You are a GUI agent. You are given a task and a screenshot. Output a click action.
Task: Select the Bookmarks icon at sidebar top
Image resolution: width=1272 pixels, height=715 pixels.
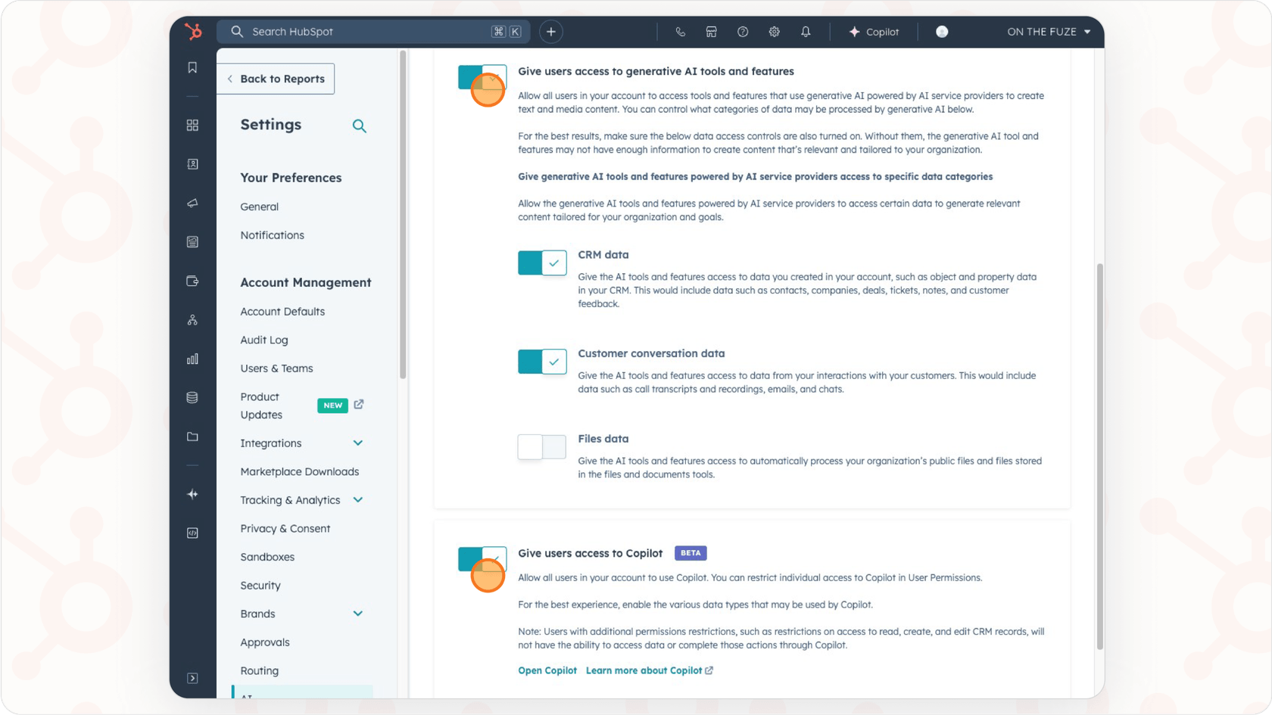(x=192, y=67)
